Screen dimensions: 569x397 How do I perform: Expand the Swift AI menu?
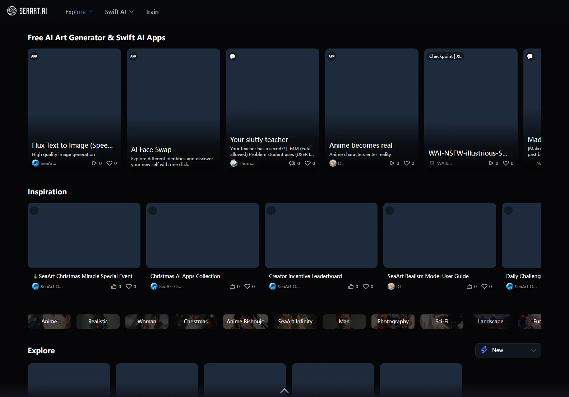click(x=119, y=12)
